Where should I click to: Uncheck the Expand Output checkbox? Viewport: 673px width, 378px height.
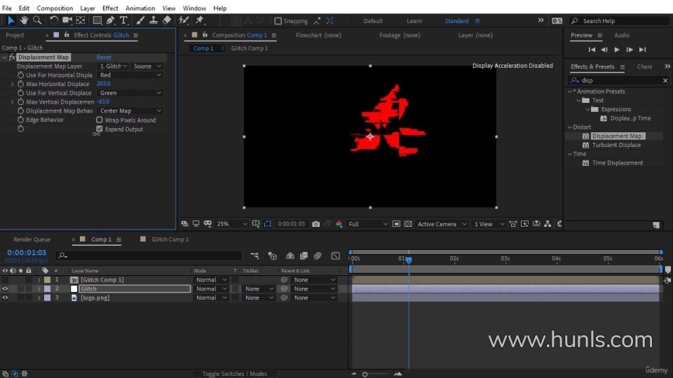(x=100, y=129)
